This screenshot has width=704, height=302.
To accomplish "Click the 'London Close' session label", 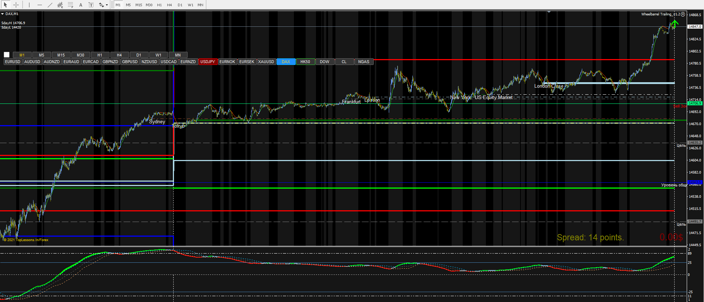I will 549,86.
